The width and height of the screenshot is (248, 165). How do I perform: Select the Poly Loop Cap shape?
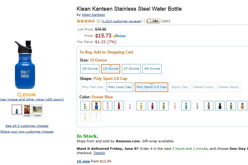pyautogui.click(x=120, y=87)
